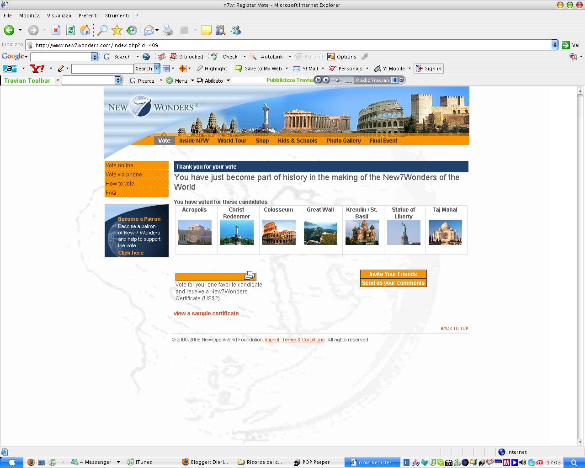Open Google toolbar Options
This screenshot has height=468, width=585.
click(341, 57)
